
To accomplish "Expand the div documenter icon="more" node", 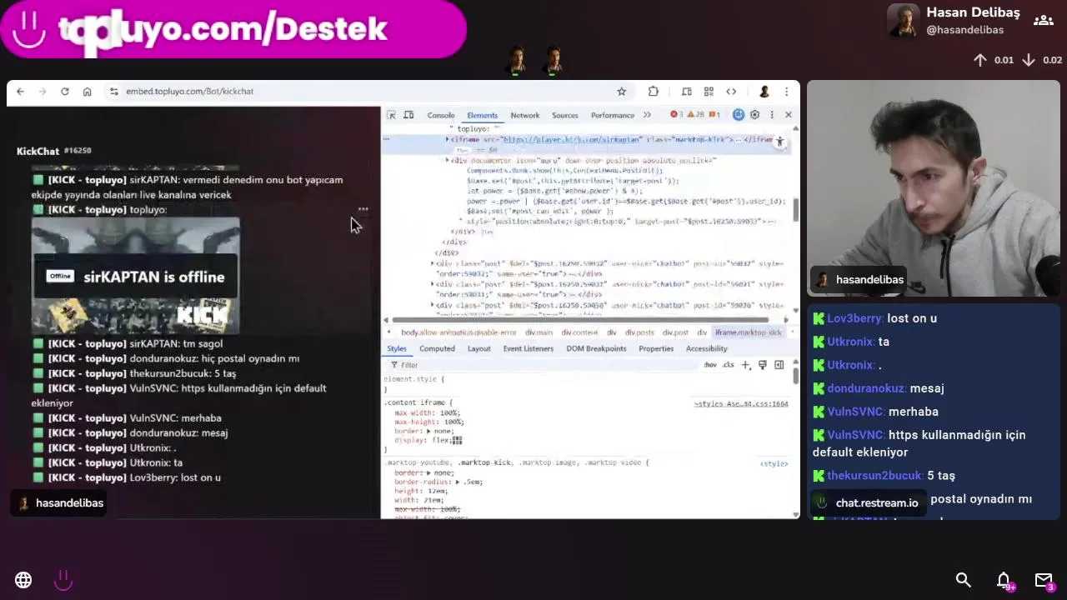I will (448, 159).
